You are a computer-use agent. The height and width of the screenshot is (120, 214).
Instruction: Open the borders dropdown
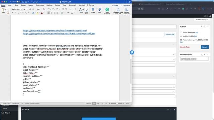73,13
